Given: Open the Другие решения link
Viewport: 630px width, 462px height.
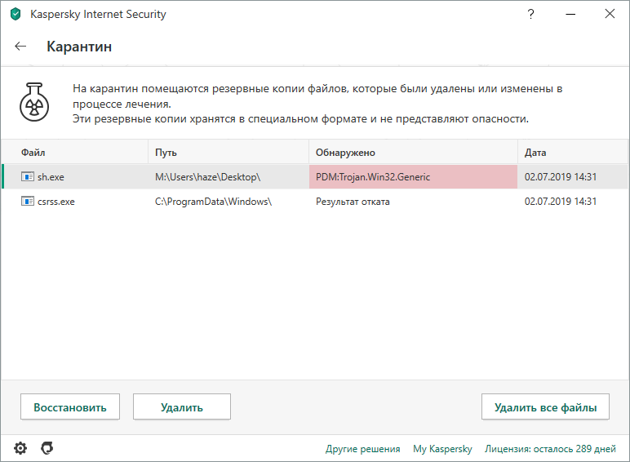Looking at the screenshot, I should 362,449.
